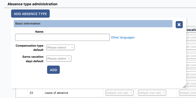Click the Earns vacation days default label
The image size is (196, 98).
pos(33,59)
